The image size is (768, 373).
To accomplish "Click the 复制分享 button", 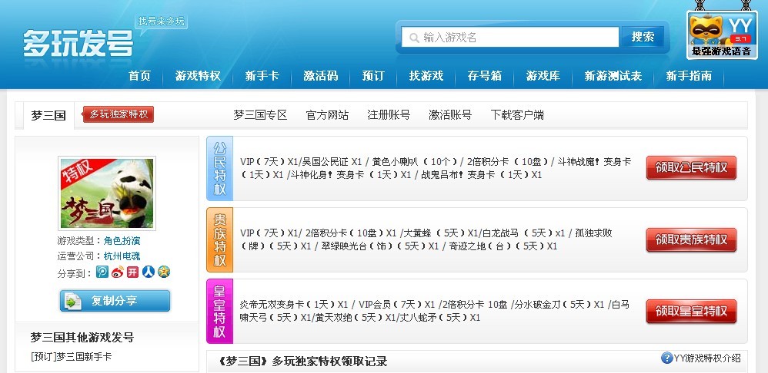I will (x=115, y=301).
